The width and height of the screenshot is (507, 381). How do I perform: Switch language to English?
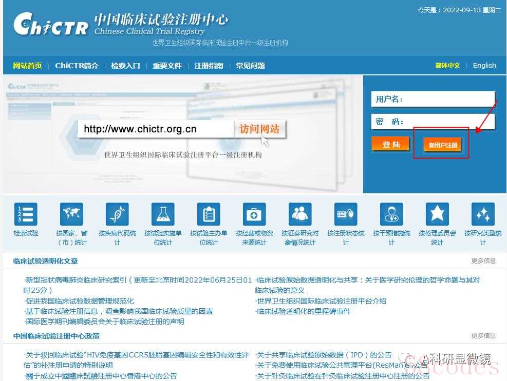click(x=484, y=65)
